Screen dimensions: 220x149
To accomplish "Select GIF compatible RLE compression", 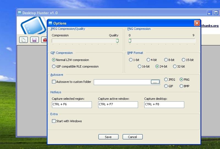I will [54, 66].
